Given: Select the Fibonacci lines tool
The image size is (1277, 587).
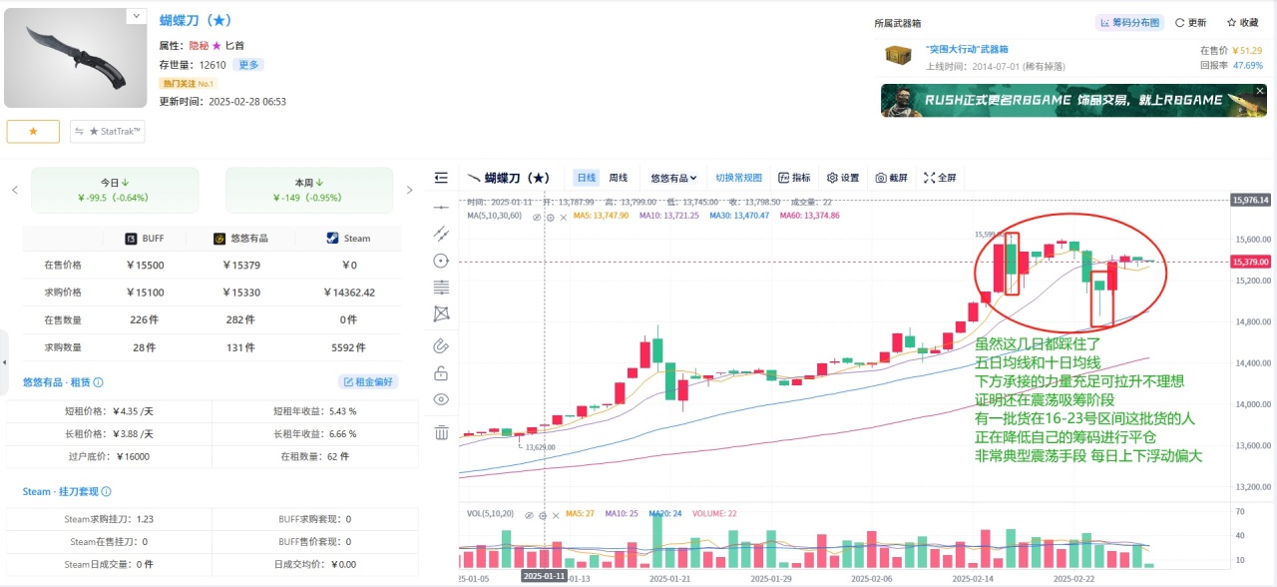Looking at the screenshot, I should point(442,287).
